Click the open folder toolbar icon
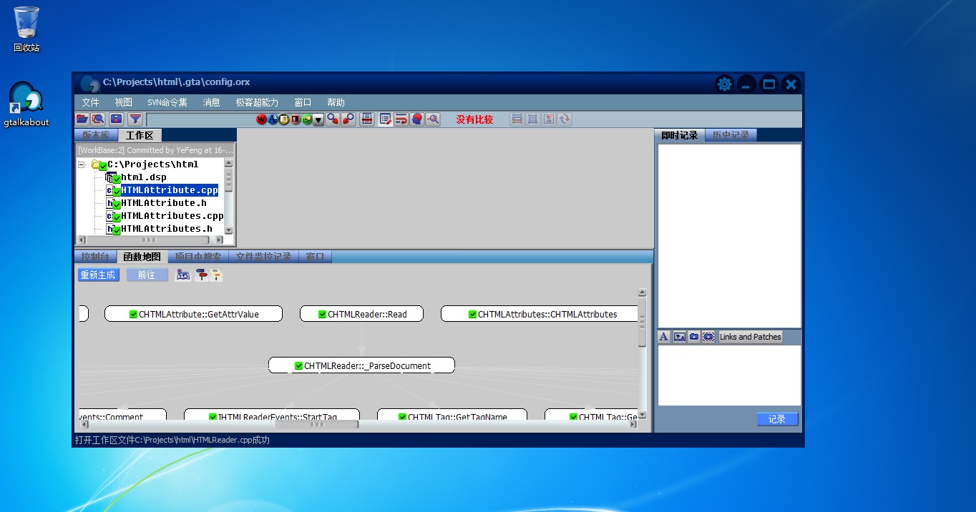976x512 pixels. tap(82, 119)
